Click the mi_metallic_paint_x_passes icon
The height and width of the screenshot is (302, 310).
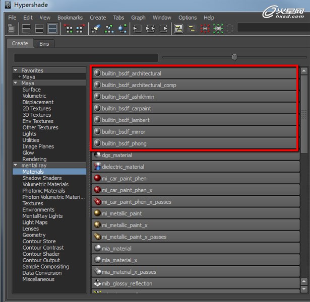[97, 236]
